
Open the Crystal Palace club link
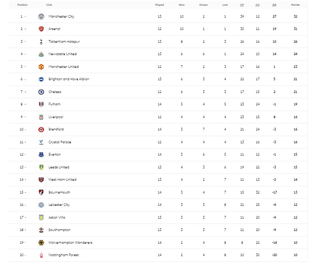pos(60,142)
